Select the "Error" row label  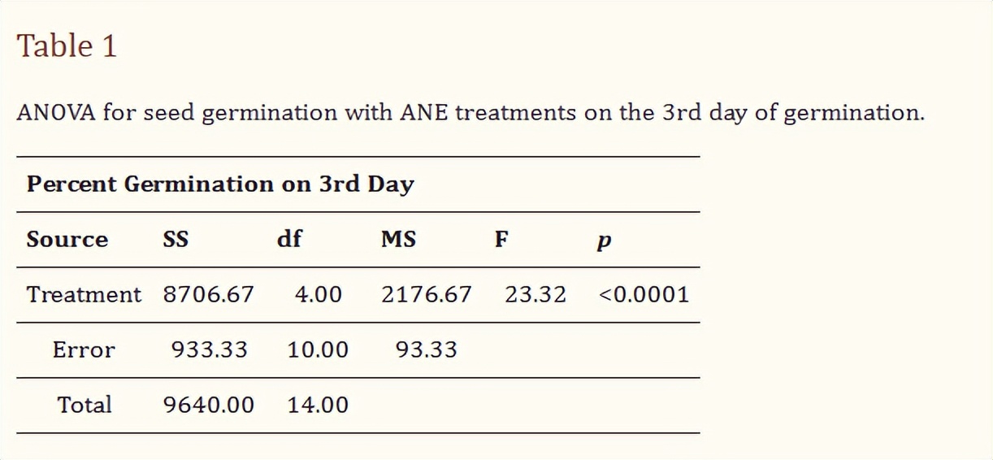click(84, 349)
